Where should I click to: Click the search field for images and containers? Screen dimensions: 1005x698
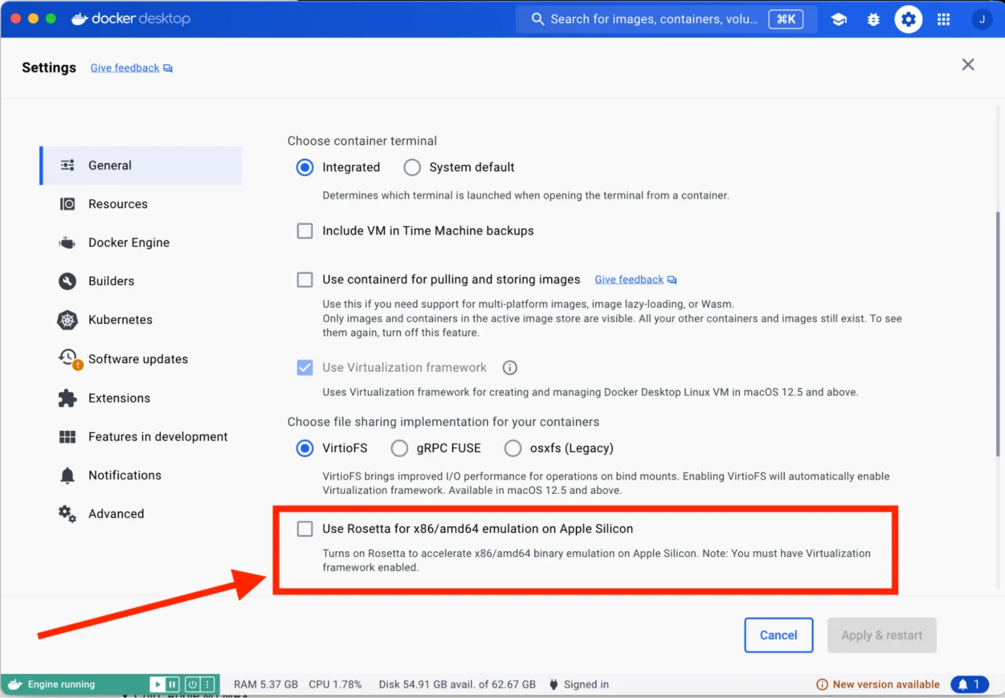pos(666,19)
